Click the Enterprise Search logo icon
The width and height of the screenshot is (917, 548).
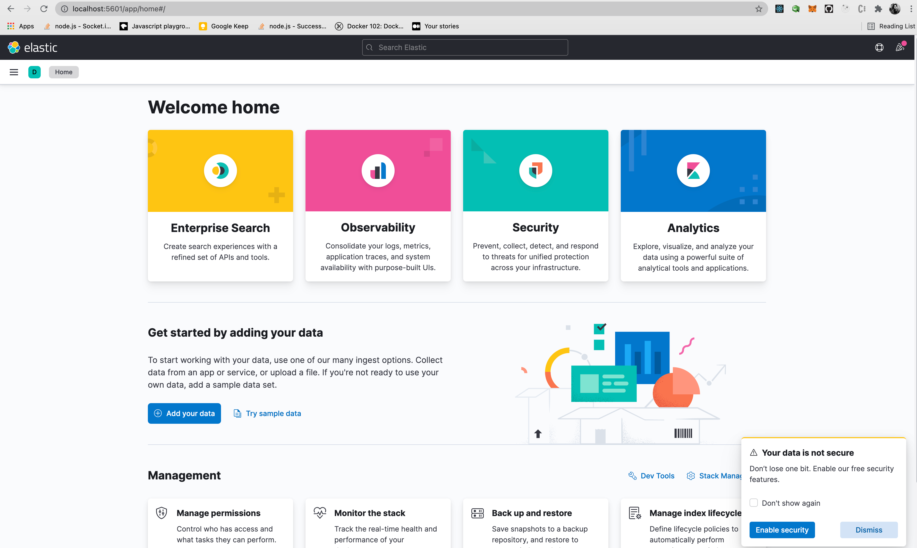(x=220, y=171)
